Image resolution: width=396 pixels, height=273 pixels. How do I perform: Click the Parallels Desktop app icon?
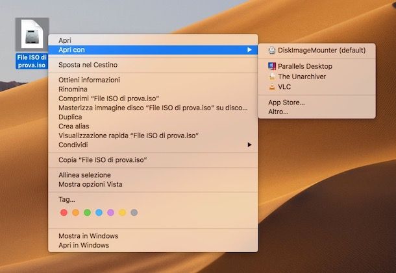click(x=272, y=66)
